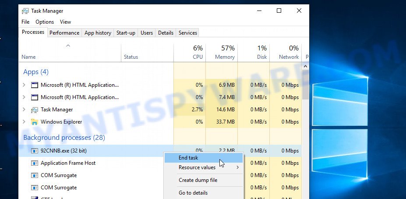Image resolution: width=406 pixels, height=199 pixels.
Task: Expand the second Microsoft (R) HTML Application row
Action: pyautogui.click(x=24, y=97)
